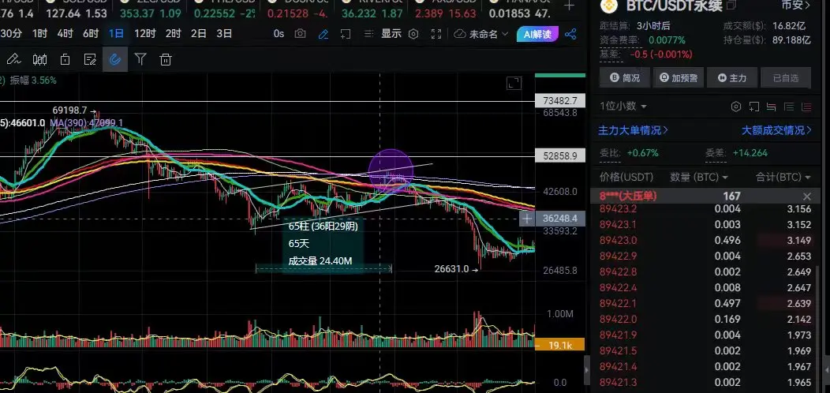Switch chart to the 2日 interval

(x=199, y=34)
